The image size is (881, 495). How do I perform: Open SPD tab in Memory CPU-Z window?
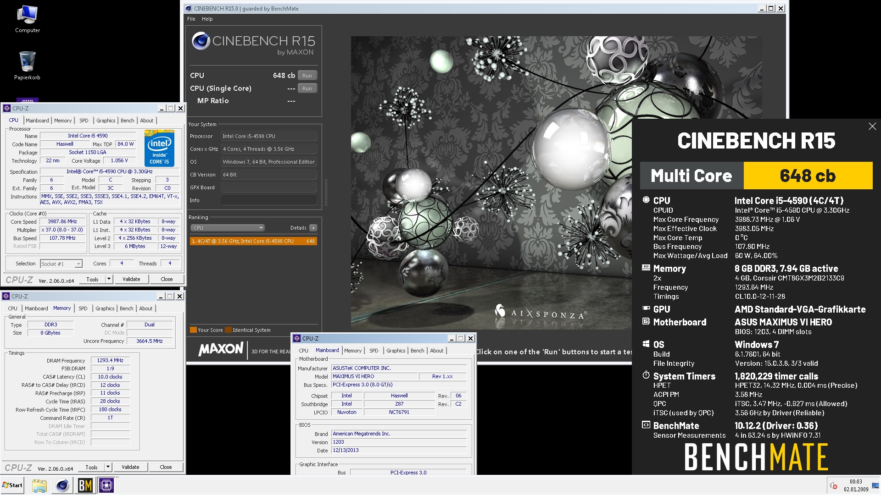click(83, 308)
